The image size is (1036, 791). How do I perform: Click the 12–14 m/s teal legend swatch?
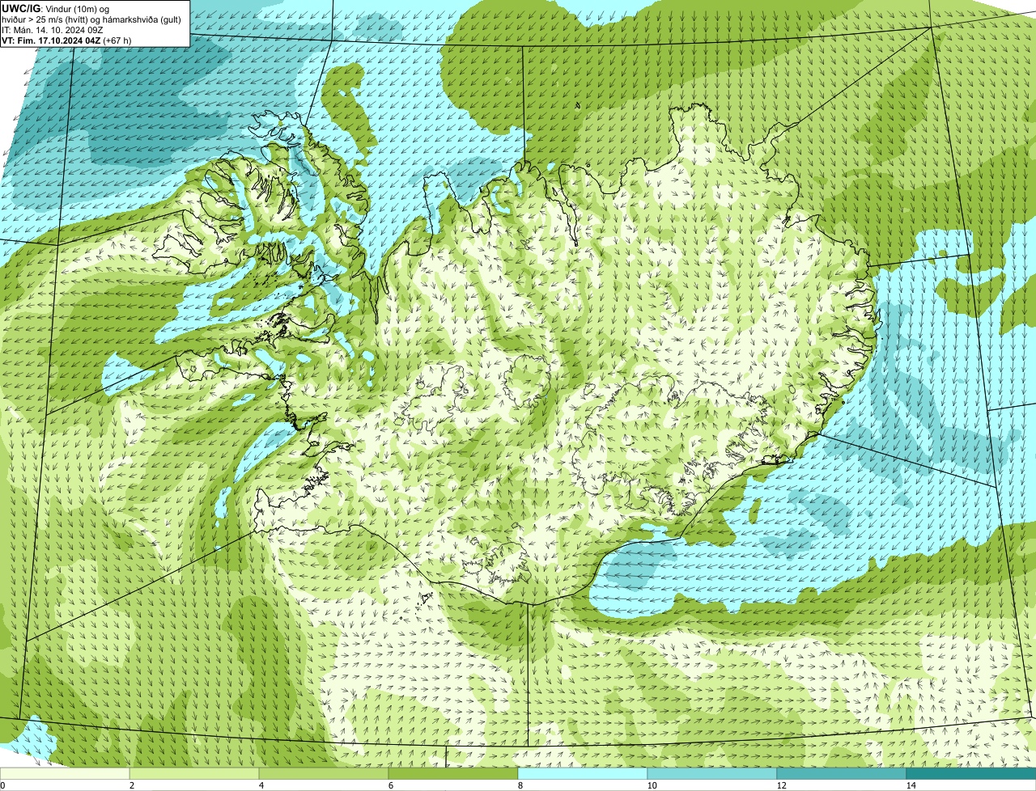[x=842, y=773]
